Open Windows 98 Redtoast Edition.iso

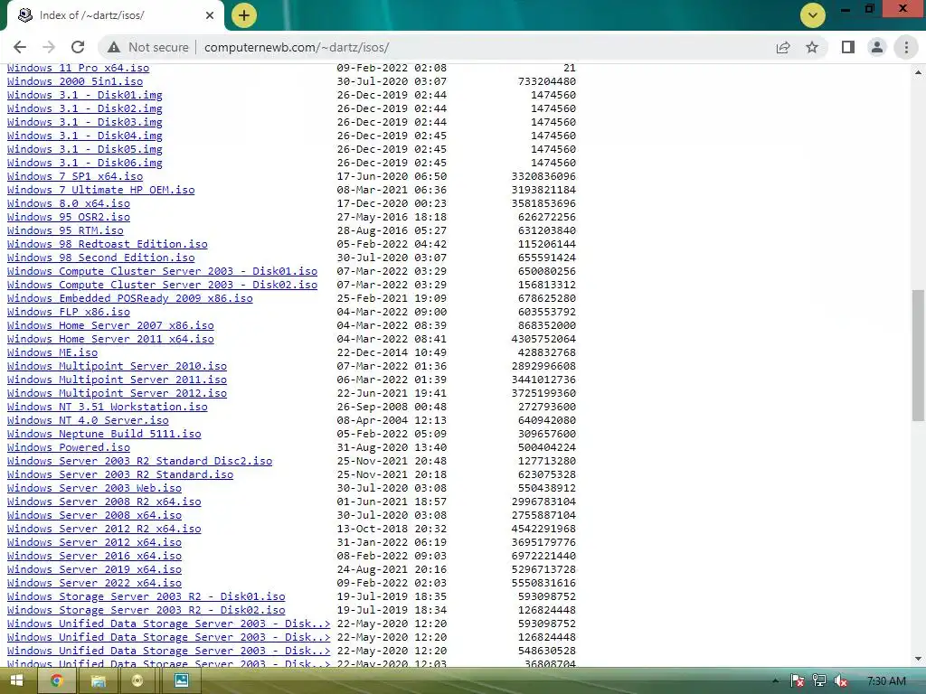(x=107, y=244)
